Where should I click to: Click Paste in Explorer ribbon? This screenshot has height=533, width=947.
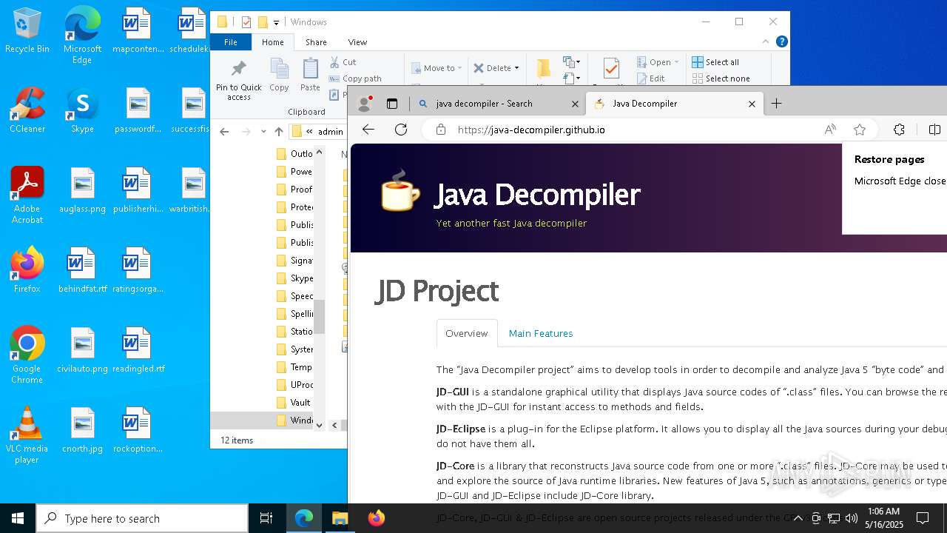(310, 76)
